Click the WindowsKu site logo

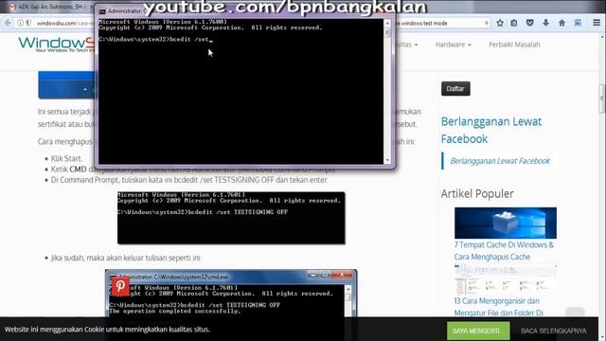[56, 45]
